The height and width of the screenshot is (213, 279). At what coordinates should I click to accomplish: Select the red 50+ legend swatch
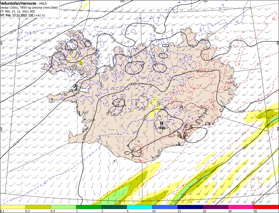point(266,207)
